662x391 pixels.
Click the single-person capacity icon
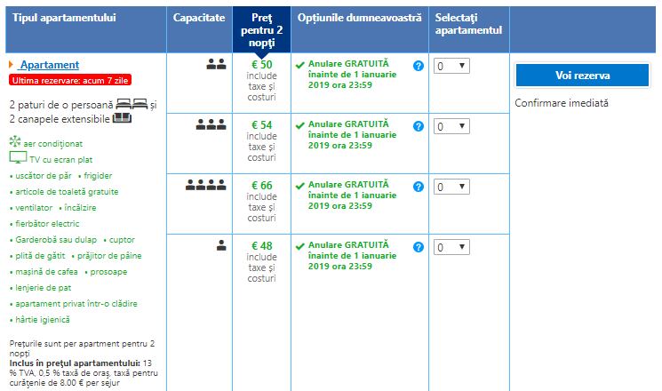coord(221,246)
